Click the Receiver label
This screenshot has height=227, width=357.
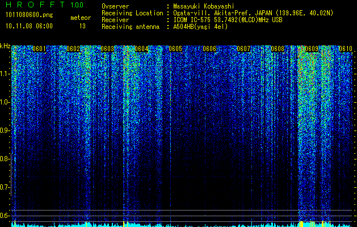coord(115,20)
